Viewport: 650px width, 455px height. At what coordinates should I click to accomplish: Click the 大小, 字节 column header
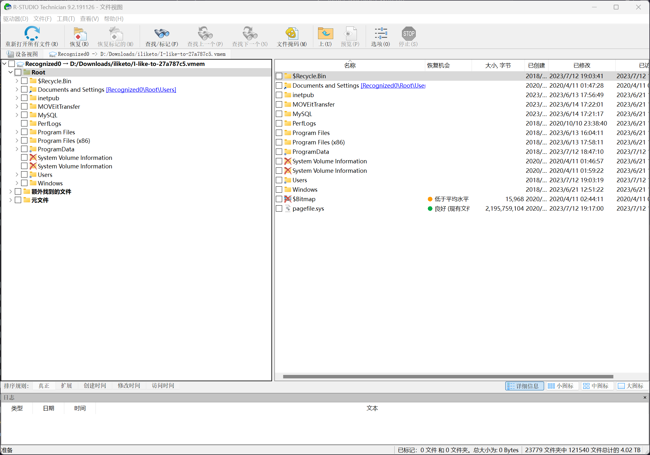pos(498,66)
